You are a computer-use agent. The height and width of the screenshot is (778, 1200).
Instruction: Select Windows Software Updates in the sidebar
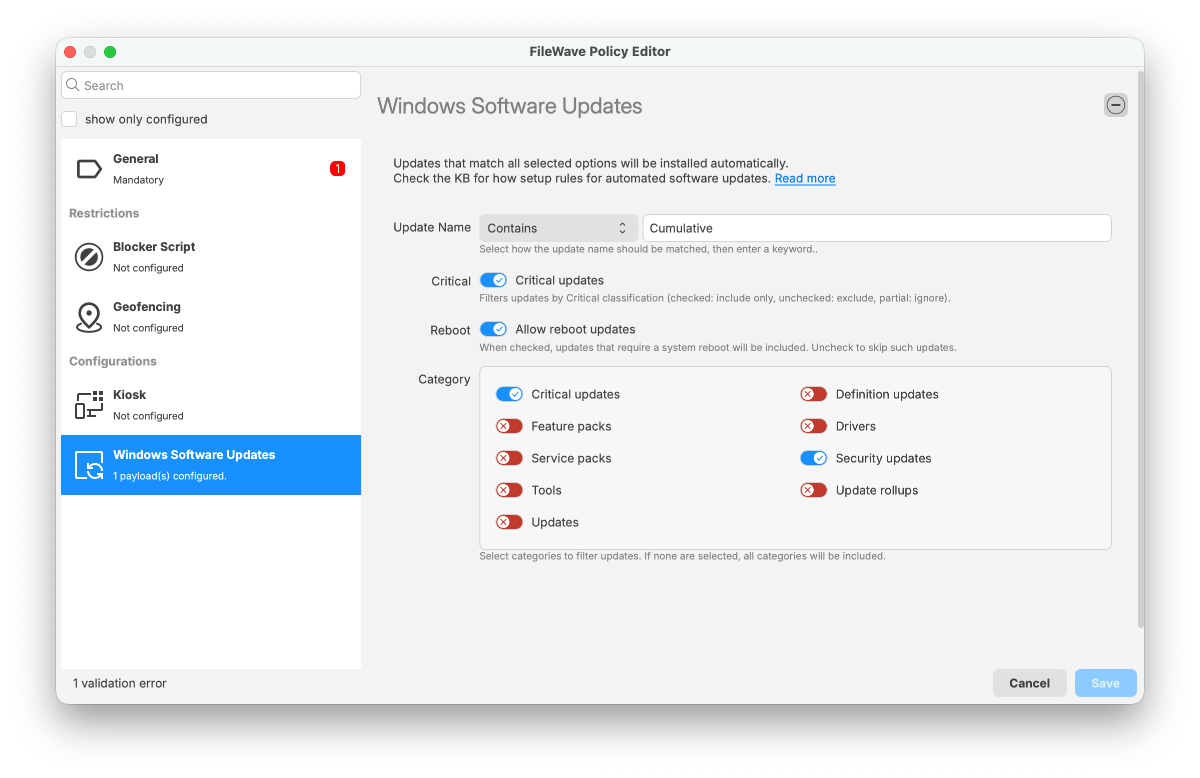211,465
